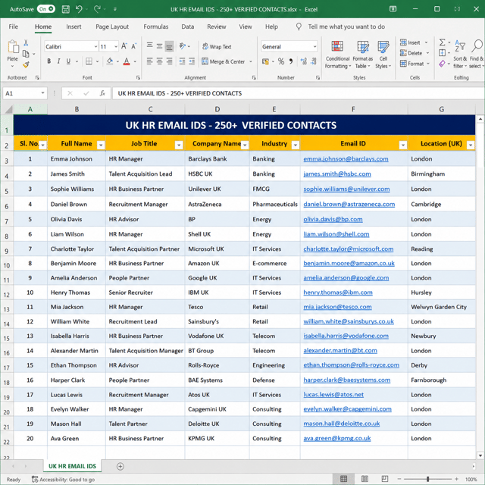Undo the last action
Screen dimensions: 485x485
click(x=79, y=9)
